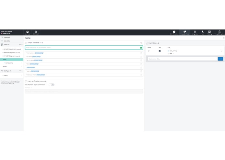Select the meme slot type in the sidebar

pyautogui.click(x=6, y=75)
